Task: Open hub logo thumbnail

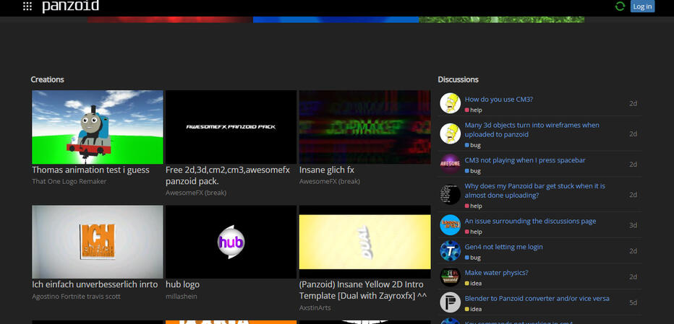Action: click(231, 242)
